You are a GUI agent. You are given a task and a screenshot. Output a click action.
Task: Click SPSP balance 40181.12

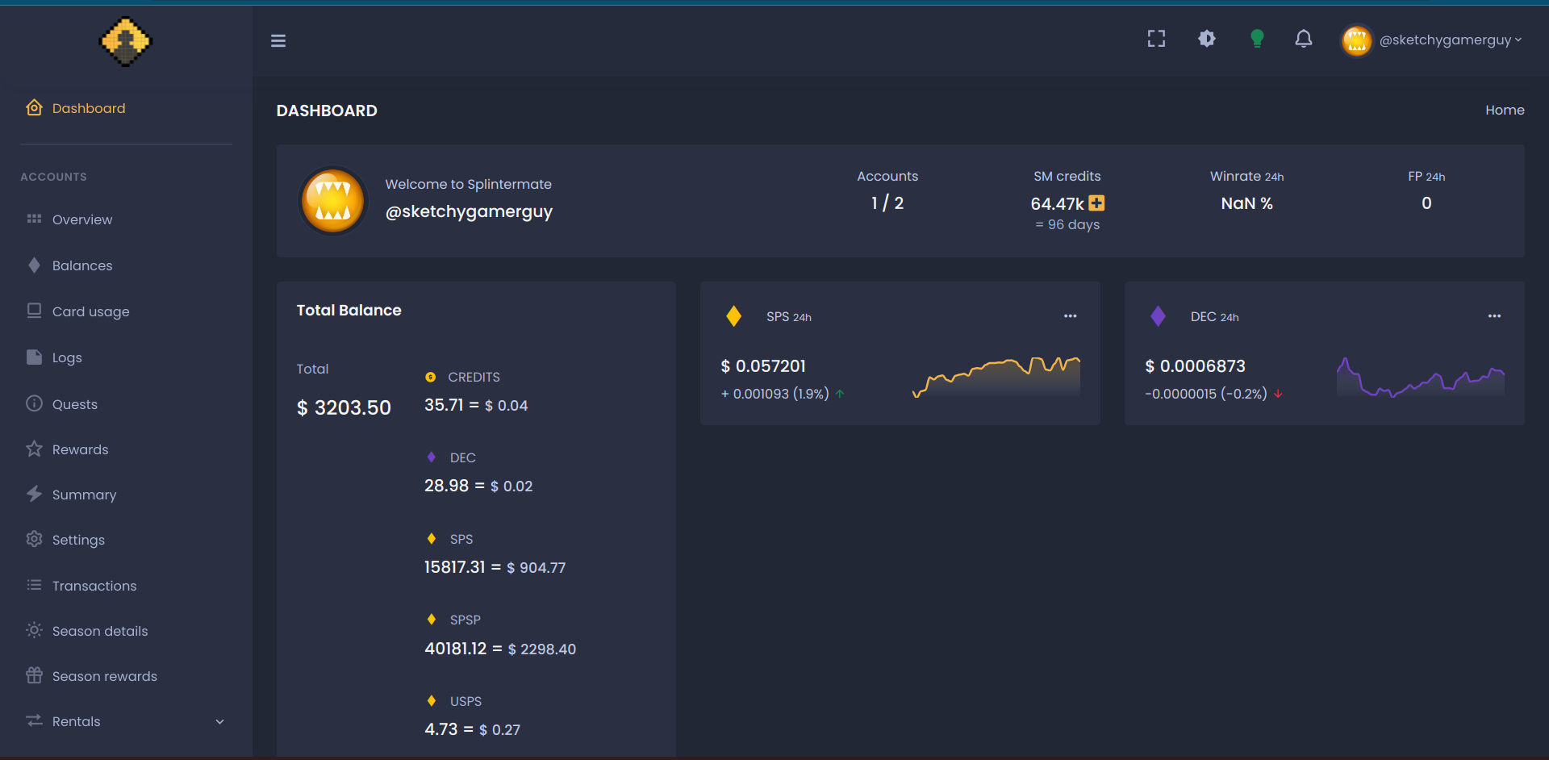tap(456, 649)
